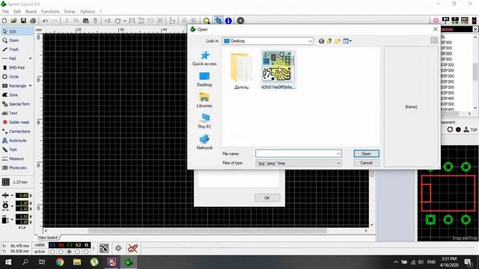
Task: Click the crossed-out red icon in bottom bar
Action: coord(132,248)
